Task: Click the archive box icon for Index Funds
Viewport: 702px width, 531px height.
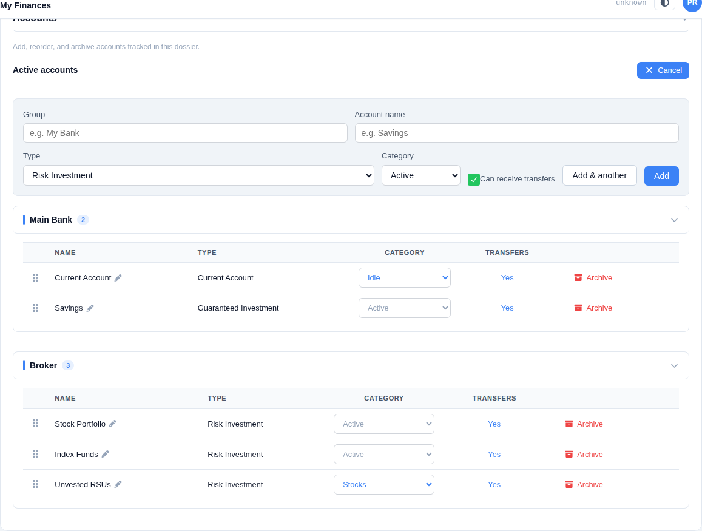Action: point(569,454)
